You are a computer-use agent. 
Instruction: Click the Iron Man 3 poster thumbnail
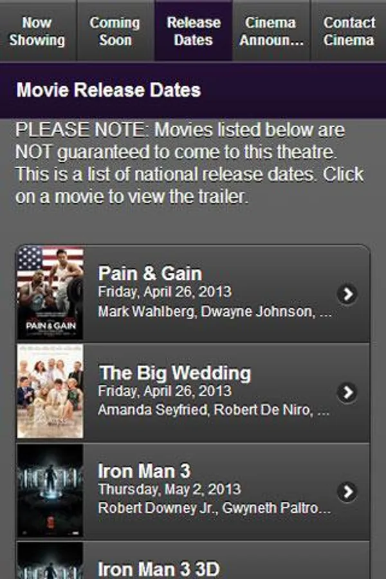tap(50, 490)
